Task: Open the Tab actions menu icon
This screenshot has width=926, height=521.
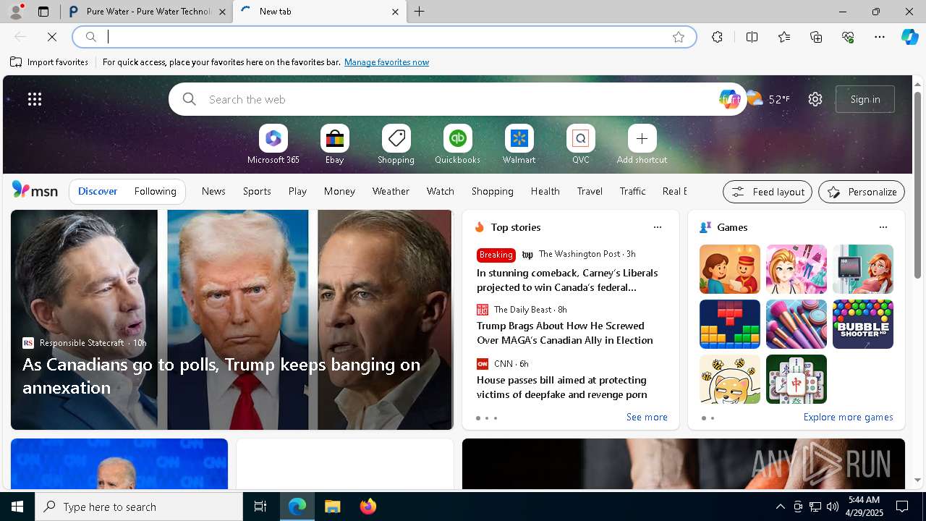Action: 43,12
